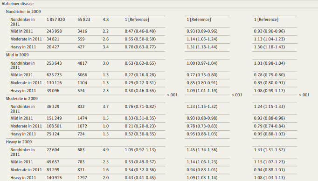
Task: Select the value '0.32 (0.30-0.35)'
Action: click(140, 134)
